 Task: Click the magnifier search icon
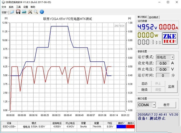tap(36, 12)
